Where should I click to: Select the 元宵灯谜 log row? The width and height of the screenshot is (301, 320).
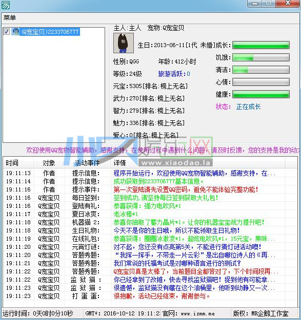pos(150,247)
